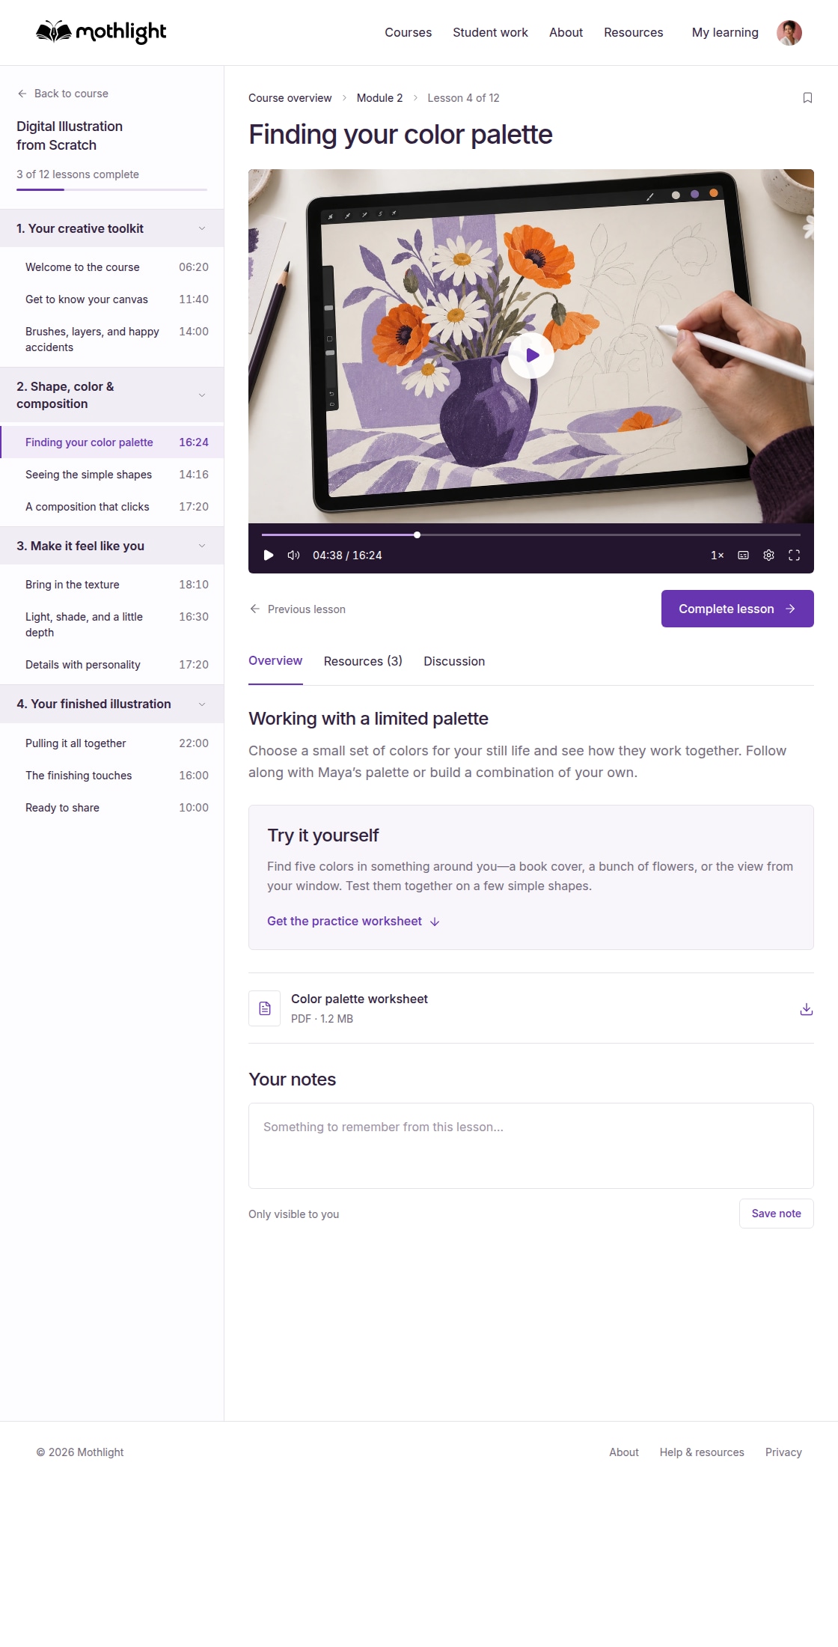Click the course progress bar in the sidebar
838x1647 pixels.
click(x=112, y=189)
